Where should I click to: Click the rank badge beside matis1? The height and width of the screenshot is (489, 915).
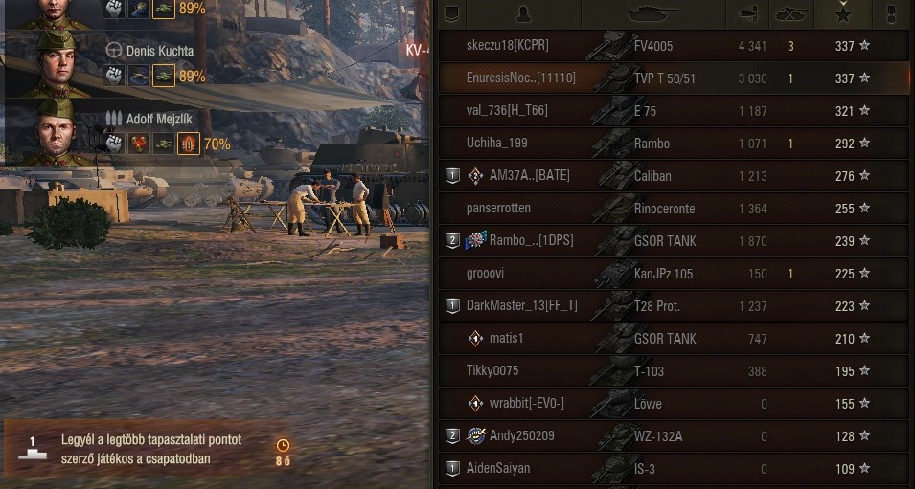(475, 338)
